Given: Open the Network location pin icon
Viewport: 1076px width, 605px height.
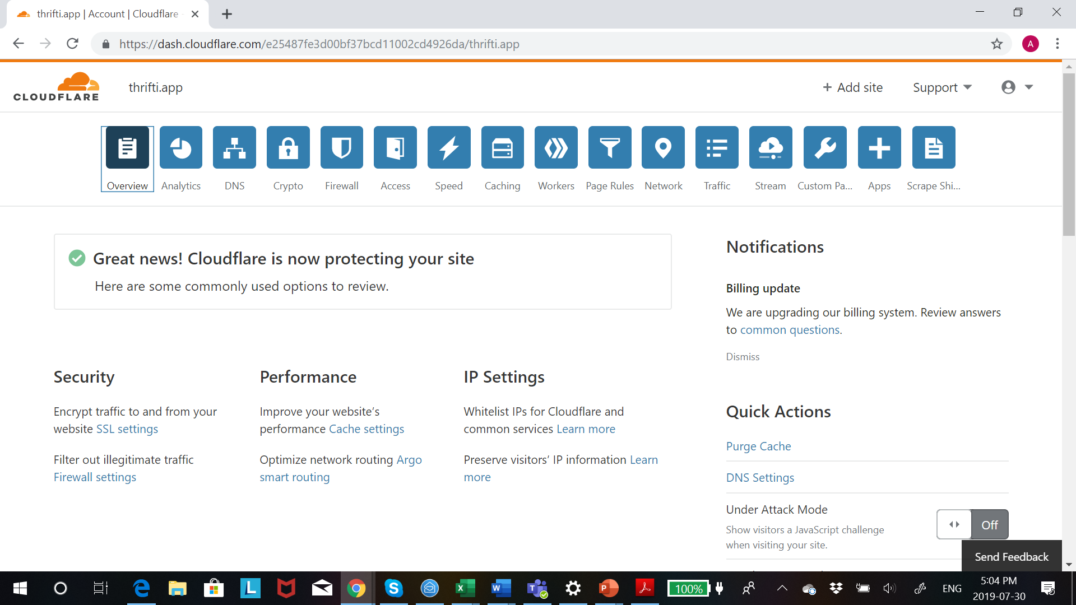Looking at the screenshot, I should [663, 148].
